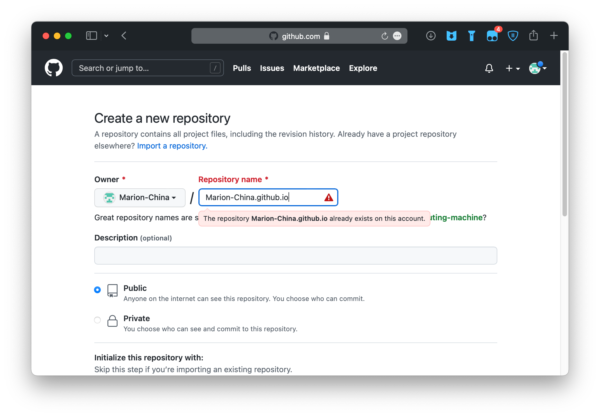Open the notifications bell
Image resolution: width=600 pixels, height=417 pixels.
(489, 68)
